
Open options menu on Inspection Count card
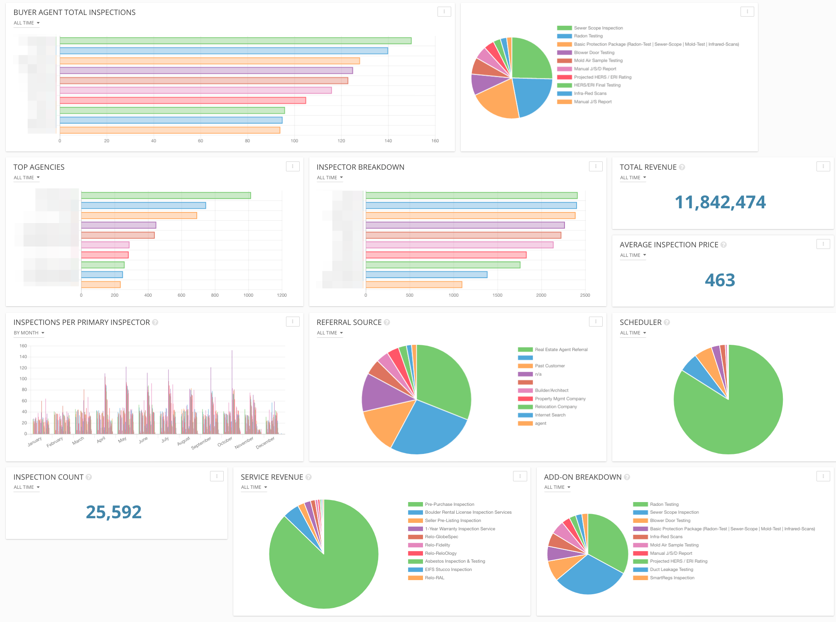click(217, 476)
